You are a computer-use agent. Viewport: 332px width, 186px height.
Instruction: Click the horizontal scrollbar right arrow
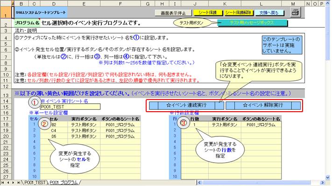323,182
